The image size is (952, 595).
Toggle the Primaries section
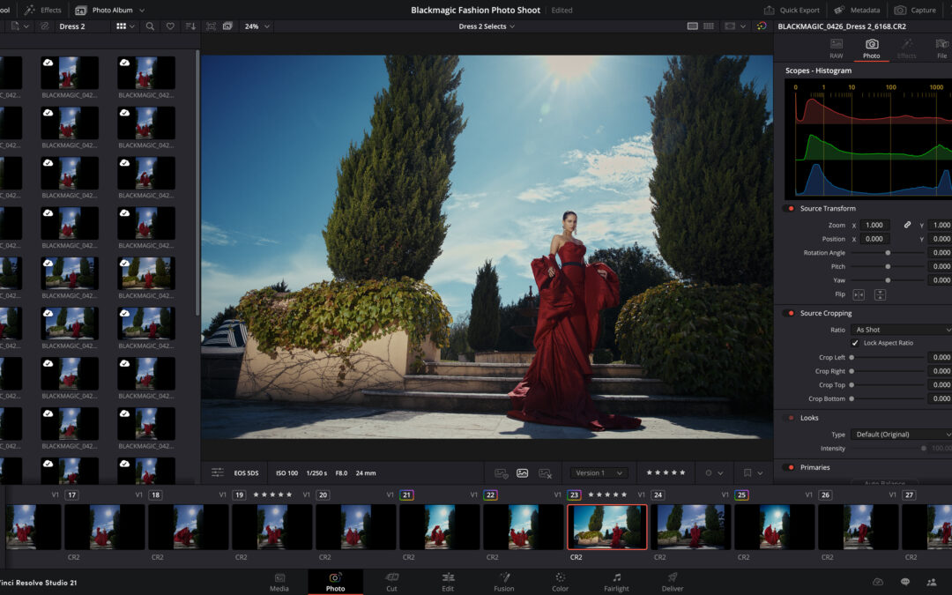[789, 467]
